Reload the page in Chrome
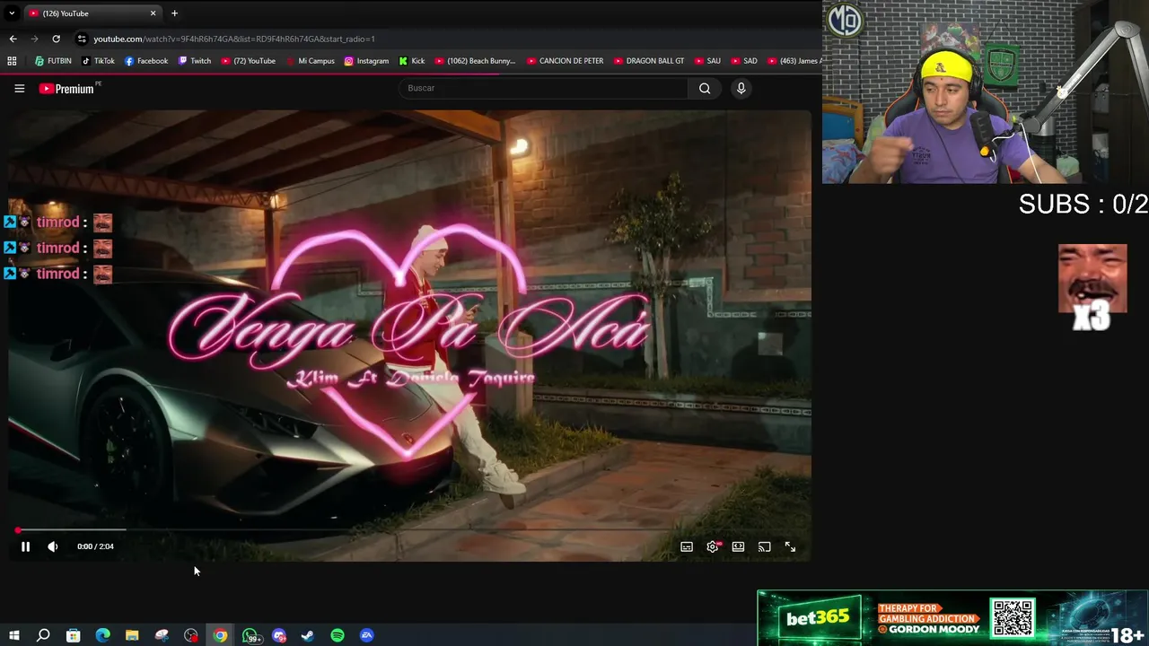Viewport: 1149px width, 646px height. 56,39
